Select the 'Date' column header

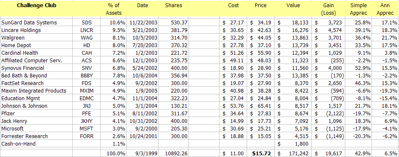(142, 9)
